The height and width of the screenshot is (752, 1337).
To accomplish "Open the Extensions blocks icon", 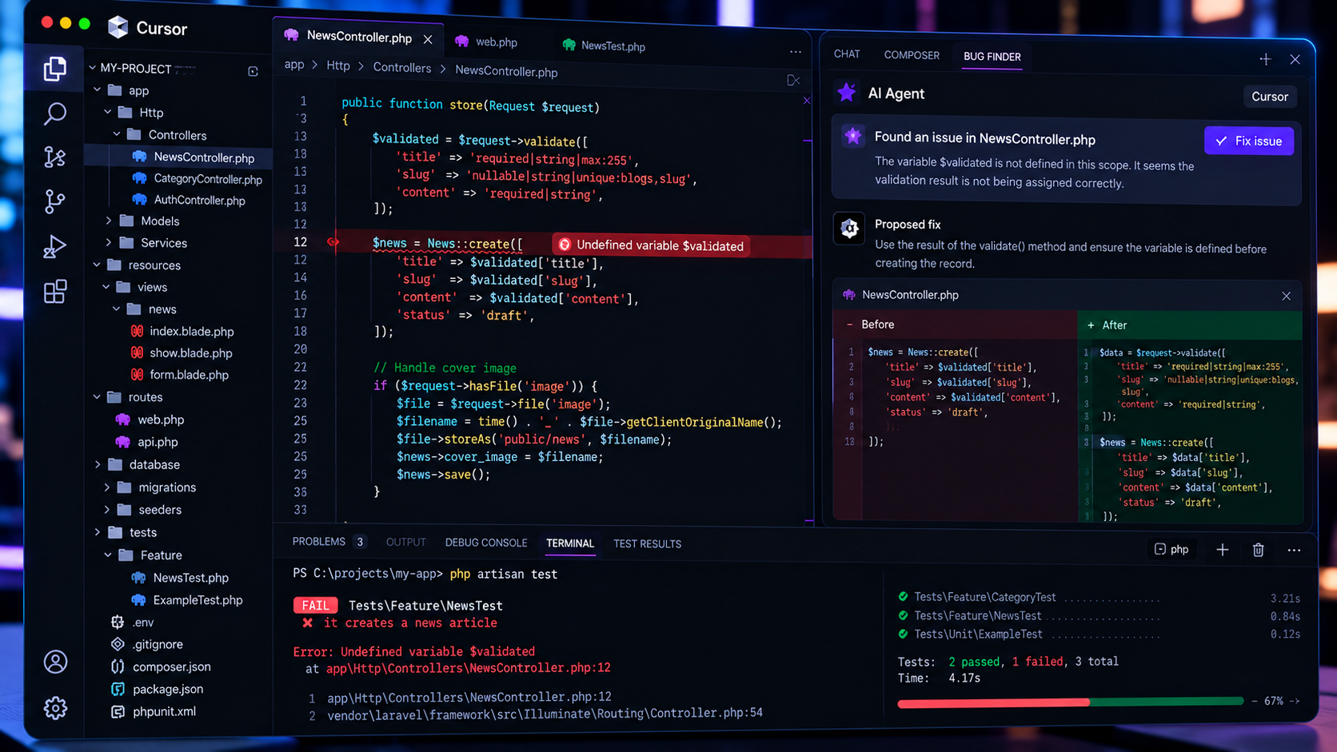I will coord(54,292).
